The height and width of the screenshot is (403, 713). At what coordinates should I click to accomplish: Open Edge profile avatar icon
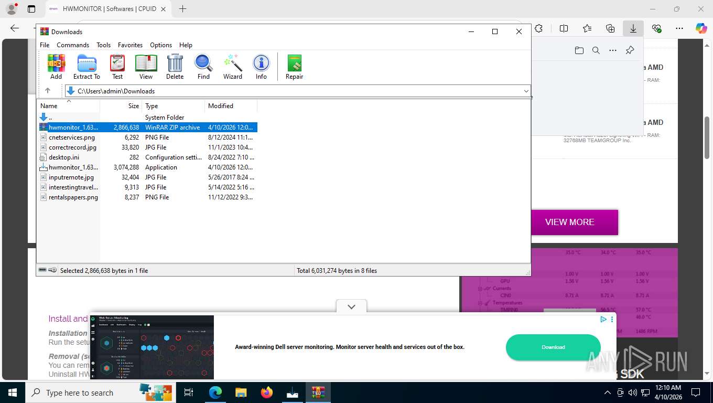(x=12, y=9)
